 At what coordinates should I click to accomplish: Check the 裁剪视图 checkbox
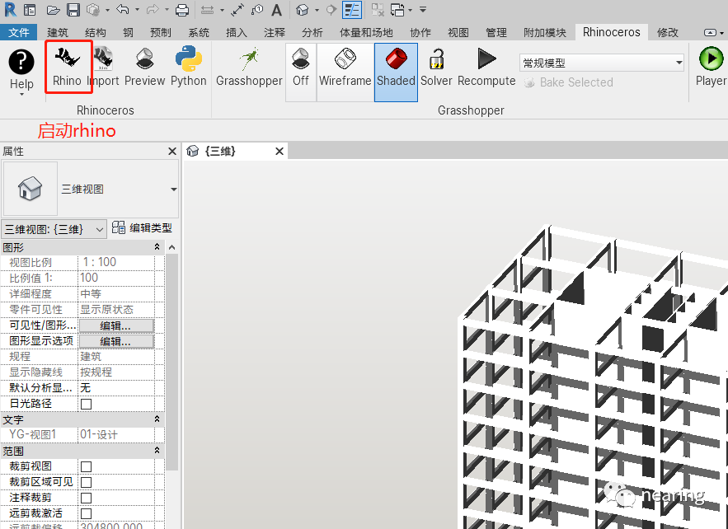pos(86,466)
